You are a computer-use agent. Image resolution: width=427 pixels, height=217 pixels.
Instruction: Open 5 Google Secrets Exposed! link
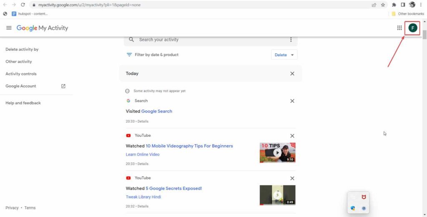174,188
